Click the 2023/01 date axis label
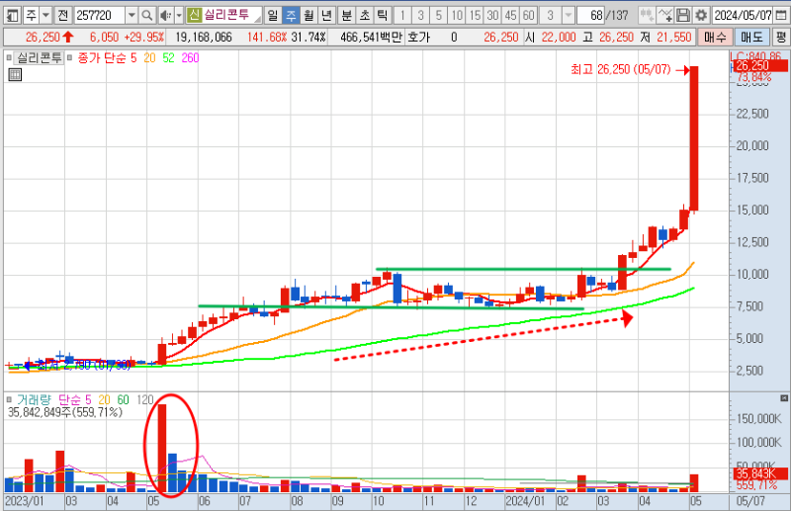This screenshot has height=511, width=791. 24,501
